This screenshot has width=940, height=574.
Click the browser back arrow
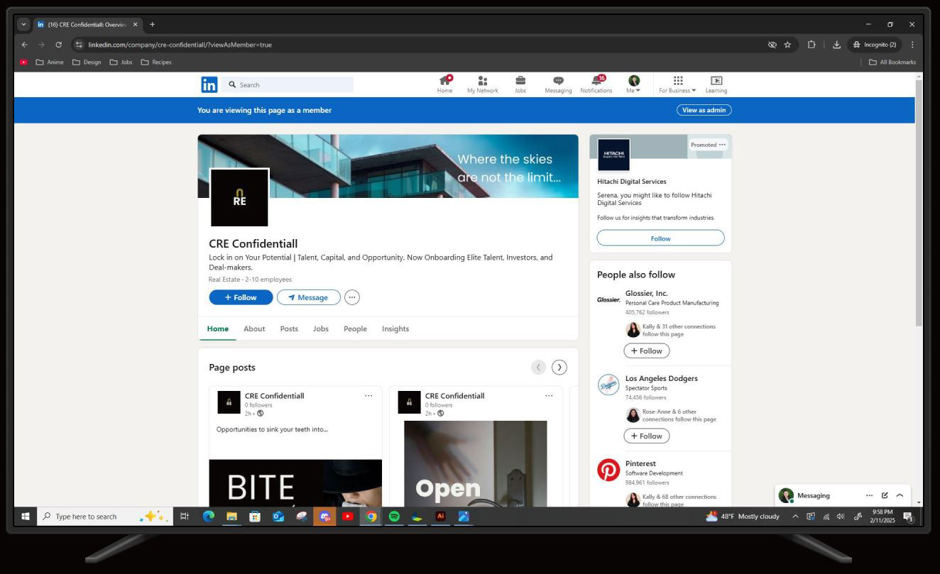pos(25,45)
